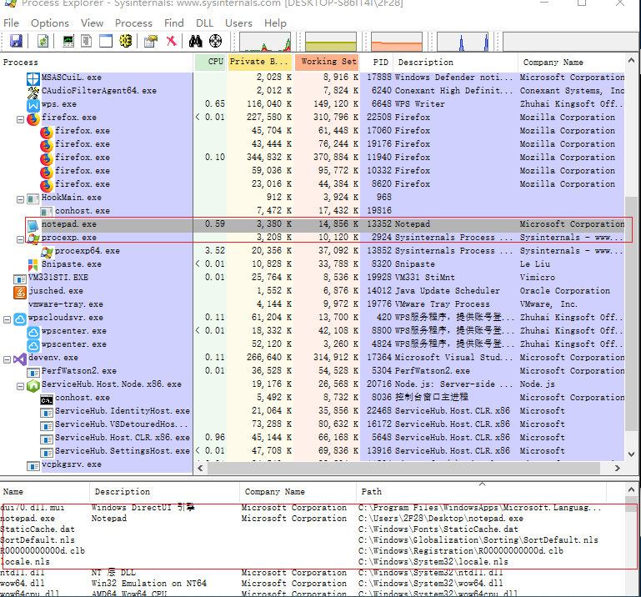This screenshot has height=597, width=641.
Task: Click the red X Kill Process icon
Action: [x=171, y=41]
